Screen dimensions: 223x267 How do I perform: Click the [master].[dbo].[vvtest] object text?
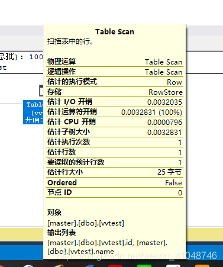86,223
